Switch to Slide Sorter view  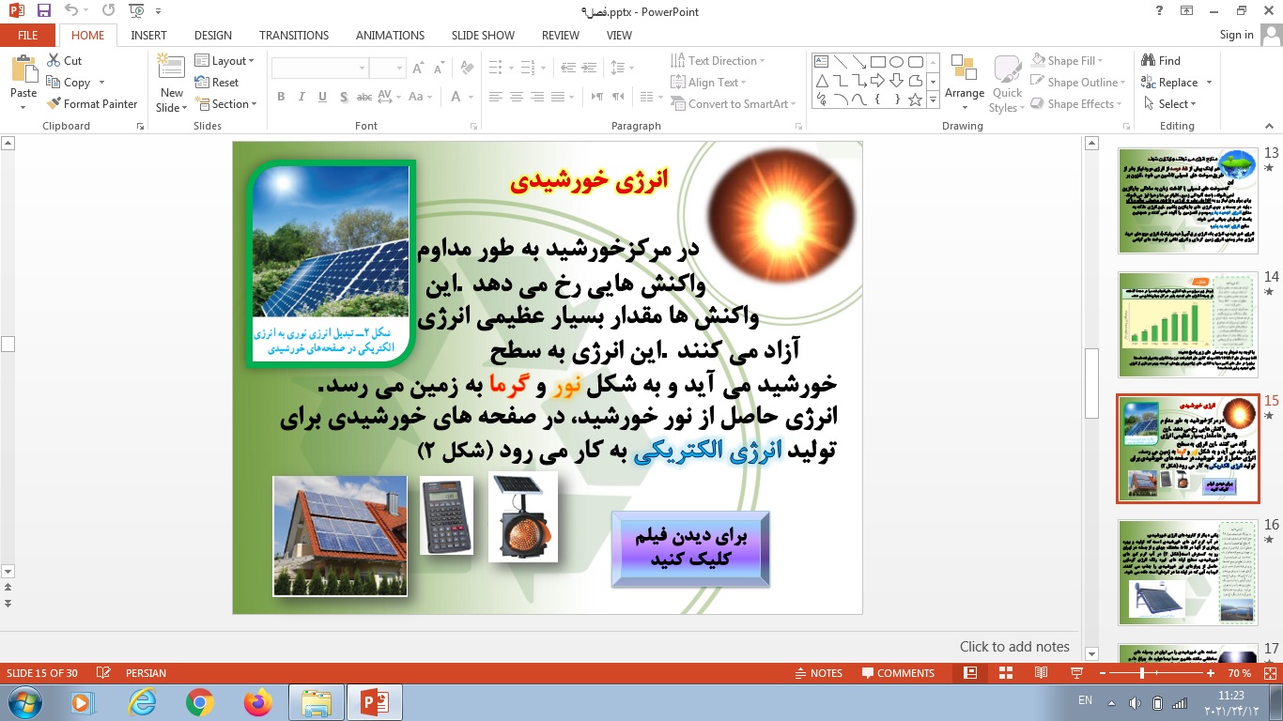[1006, 673]
